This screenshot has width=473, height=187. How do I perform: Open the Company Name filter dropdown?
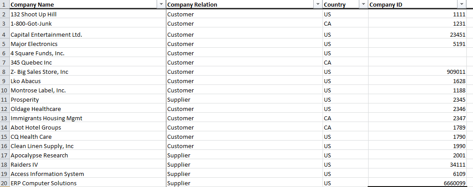click(161, 4)
